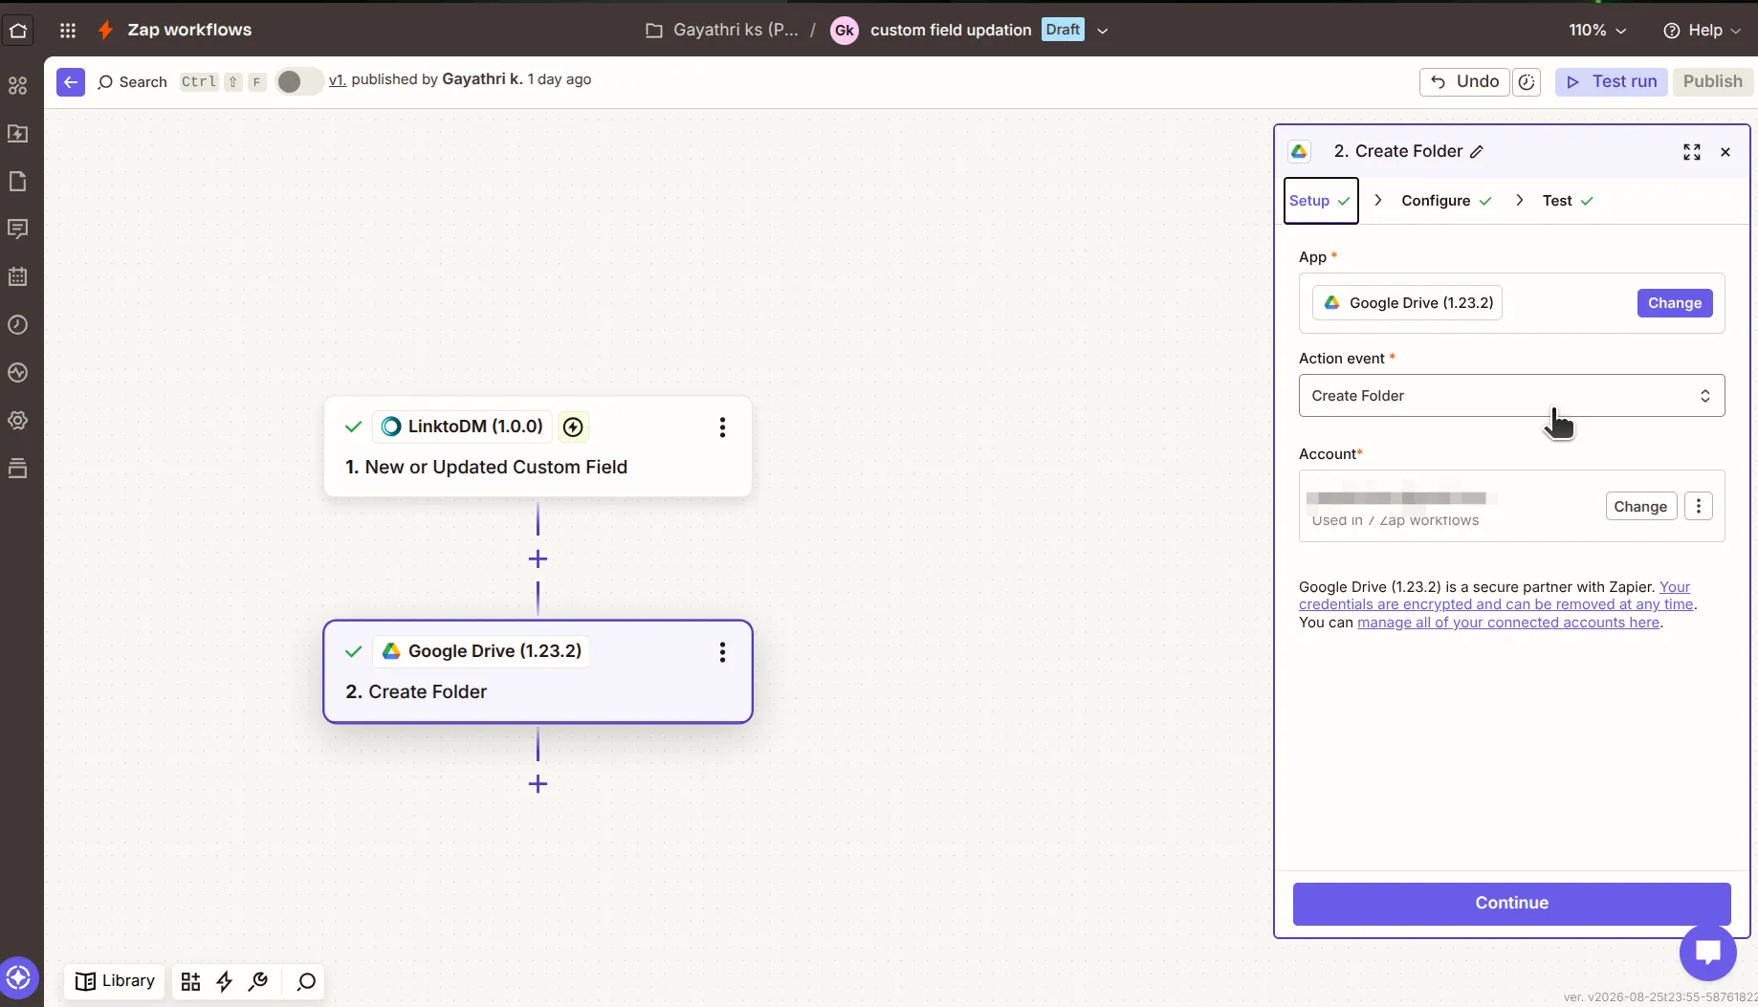The image size is (1758, 1007).
Task: Open manage all connected accounts link
Action: pyautogui.click(x=1508, y=623)
